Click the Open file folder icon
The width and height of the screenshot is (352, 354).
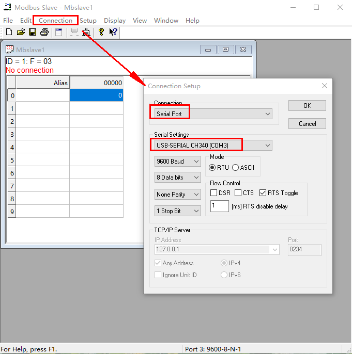point(21,32)
